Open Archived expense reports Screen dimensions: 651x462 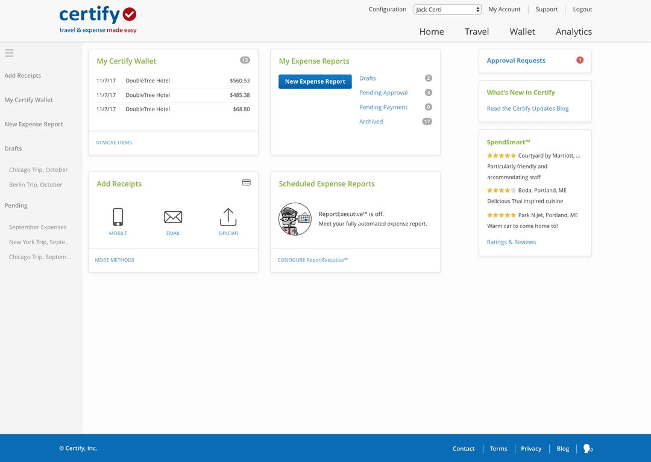371,122
